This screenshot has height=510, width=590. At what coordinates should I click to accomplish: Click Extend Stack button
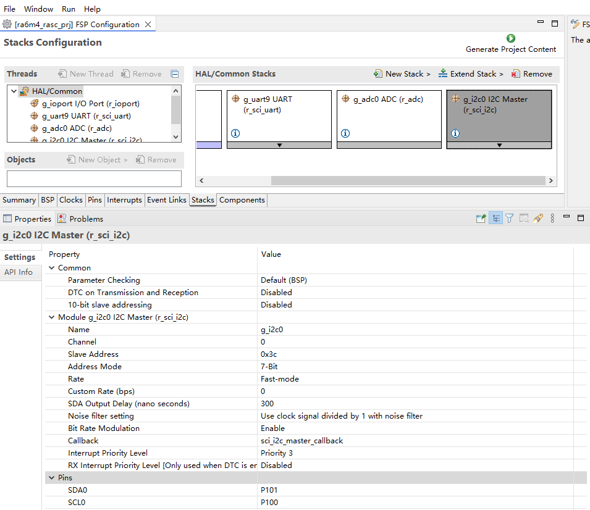(x=471, y=73)
